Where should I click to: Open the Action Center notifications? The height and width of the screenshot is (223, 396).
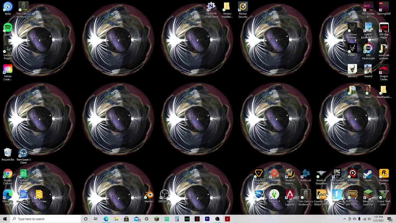(x=390, y=219)
